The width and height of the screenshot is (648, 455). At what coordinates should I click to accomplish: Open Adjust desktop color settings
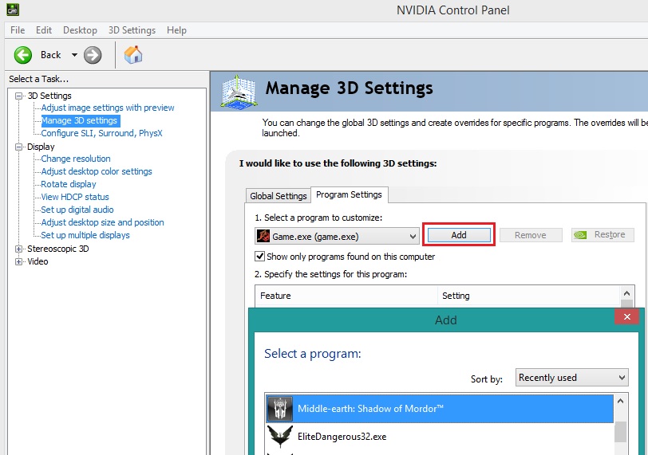pos(97,171)
